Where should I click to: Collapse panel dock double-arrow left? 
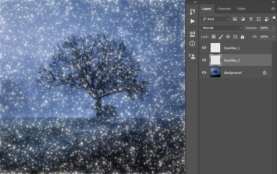point(195,2)
